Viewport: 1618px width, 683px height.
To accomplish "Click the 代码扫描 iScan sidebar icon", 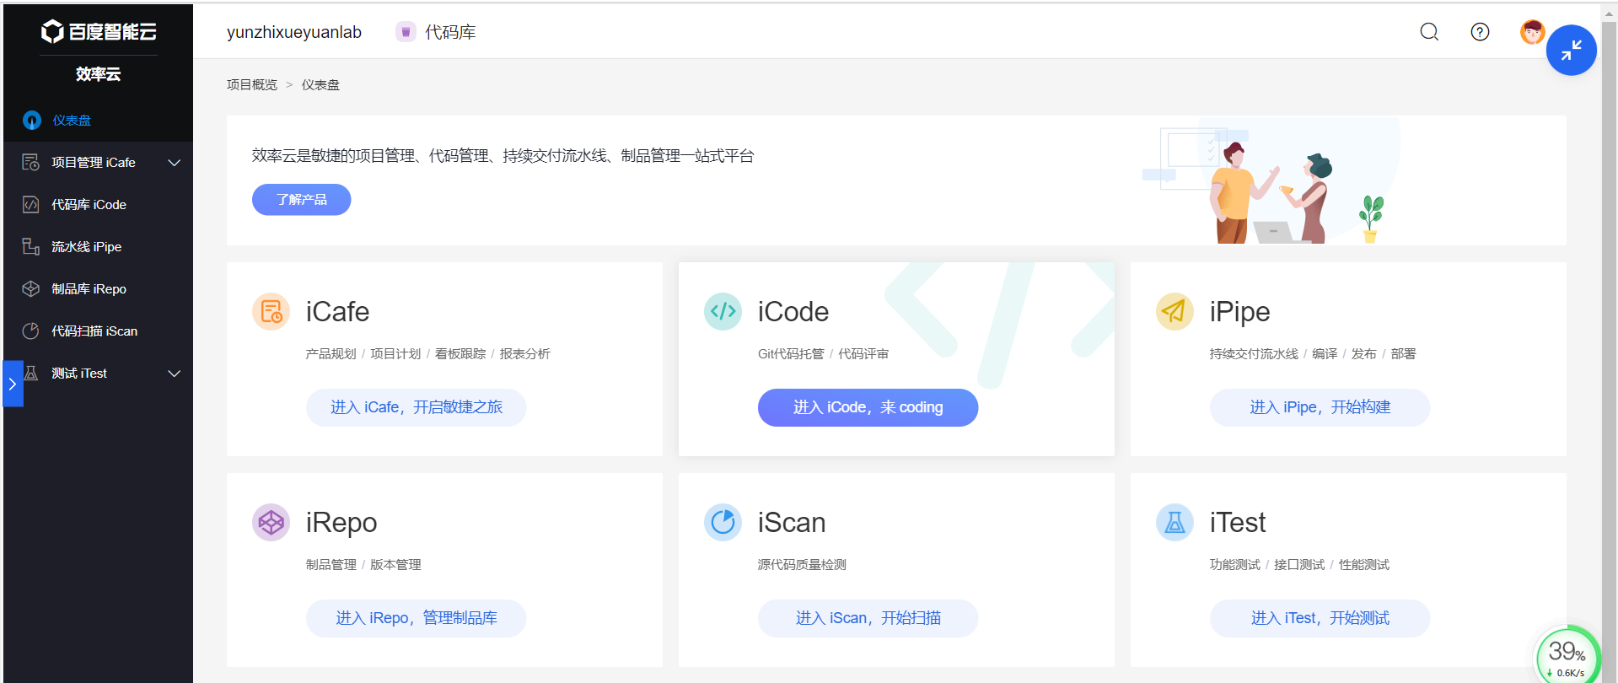I will (x=31, y=331).
